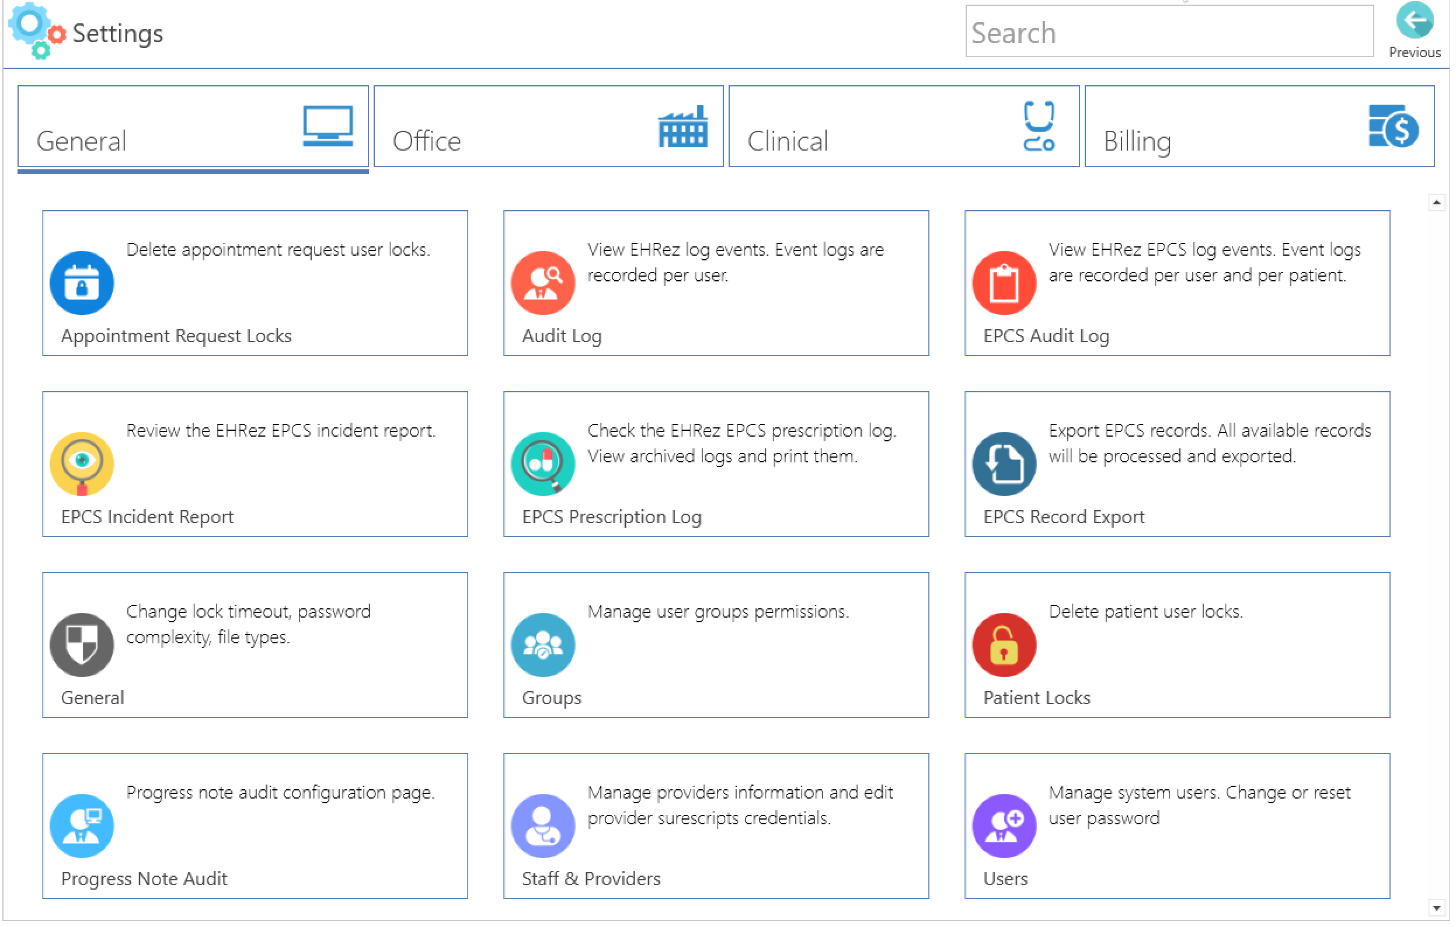
Task: Click the Progress Note Audit icon
Action: pyautogui.click(x=82, y=825)
